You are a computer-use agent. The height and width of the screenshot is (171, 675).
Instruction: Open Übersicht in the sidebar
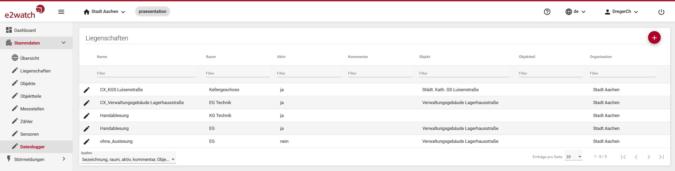point(36,58)
